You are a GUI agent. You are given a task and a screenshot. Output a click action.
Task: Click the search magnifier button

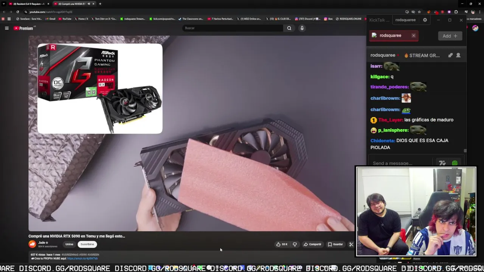pos(289,28)
